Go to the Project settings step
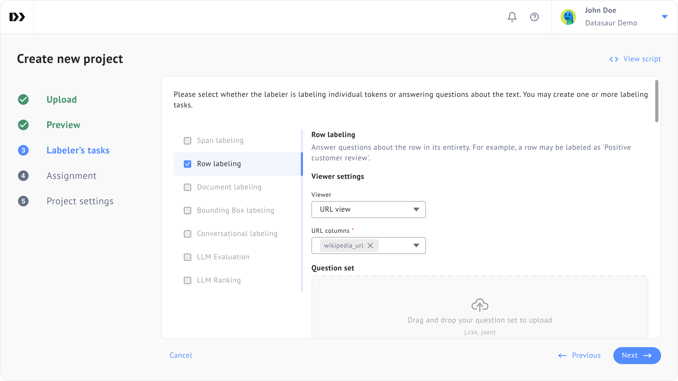This screenshot has height=381, width=678. (x=80, y=201)
